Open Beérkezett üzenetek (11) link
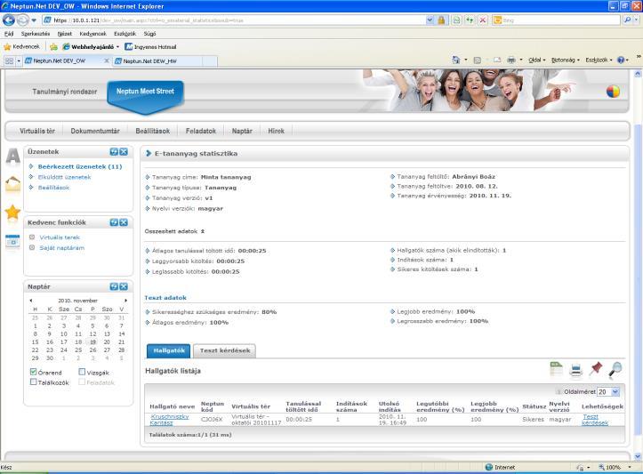 (x=80, y=166)
